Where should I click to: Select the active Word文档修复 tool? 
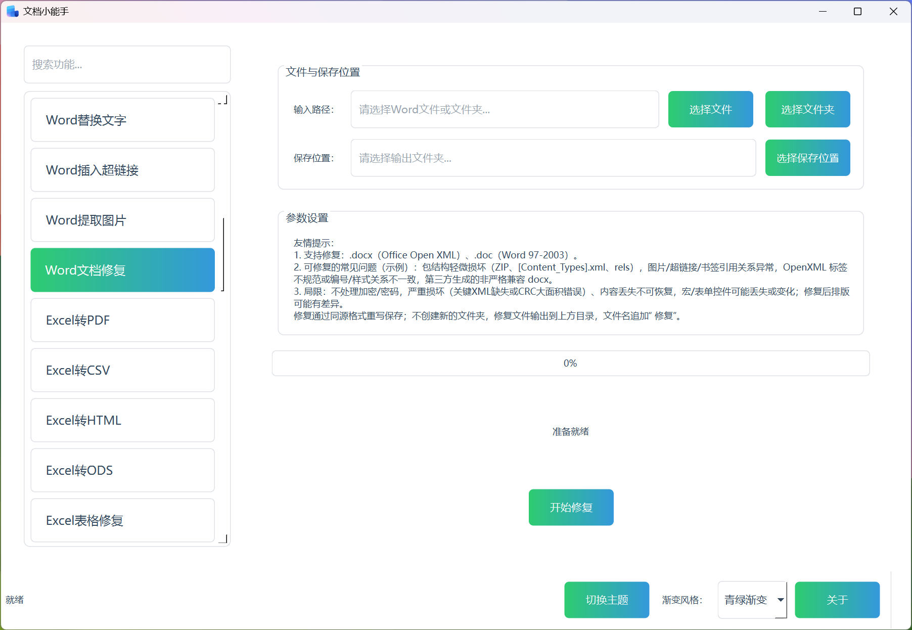[x=122, y=270]
